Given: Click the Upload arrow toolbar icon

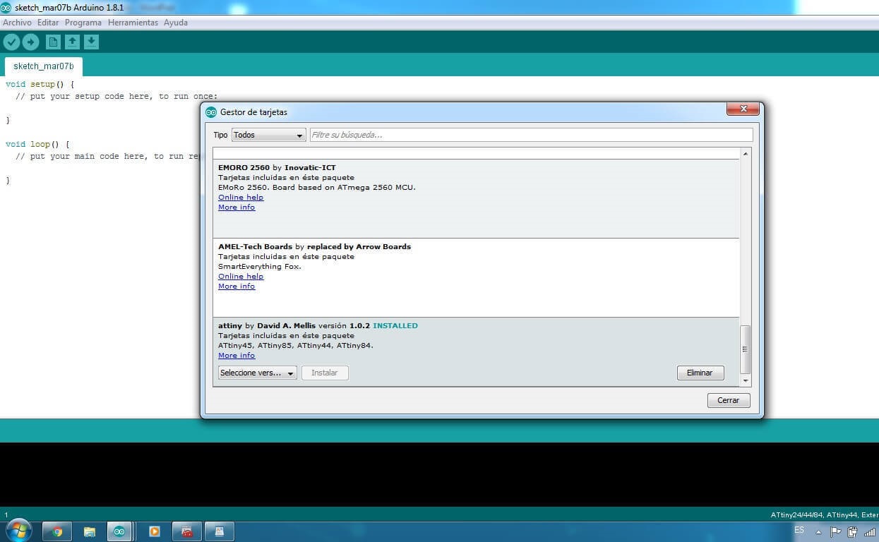Looking at the screenshot, I should tap(30, 42).
